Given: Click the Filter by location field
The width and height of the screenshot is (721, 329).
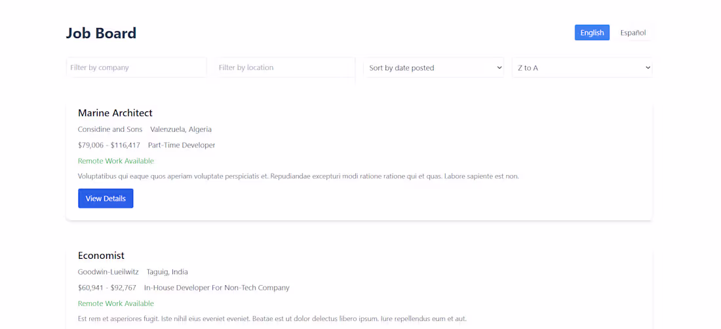Looking at the screenshot, I should (285, 68).
